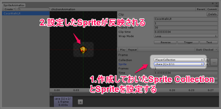Select CocoWalkLR clip in list
221x109 pixels.
(26, 13)
